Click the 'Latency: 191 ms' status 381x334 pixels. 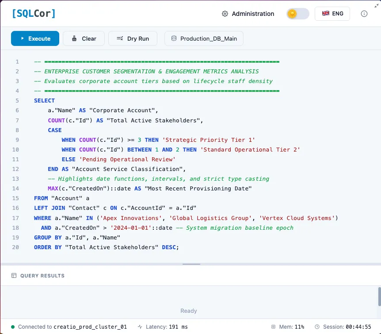click(x=167, y=327)
